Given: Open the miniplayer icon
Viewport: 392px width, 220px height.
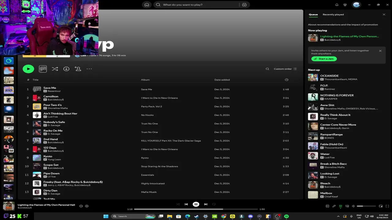Looking at the screenshot, I should tap(381, 206).
